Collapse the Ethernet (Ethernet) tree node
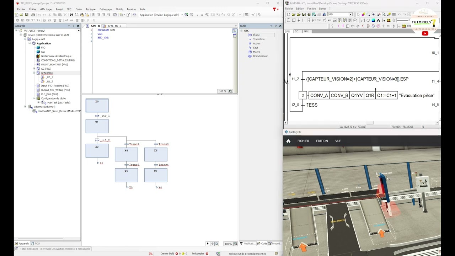The width and height of the screenshot is (455, 256). (25, 107)
